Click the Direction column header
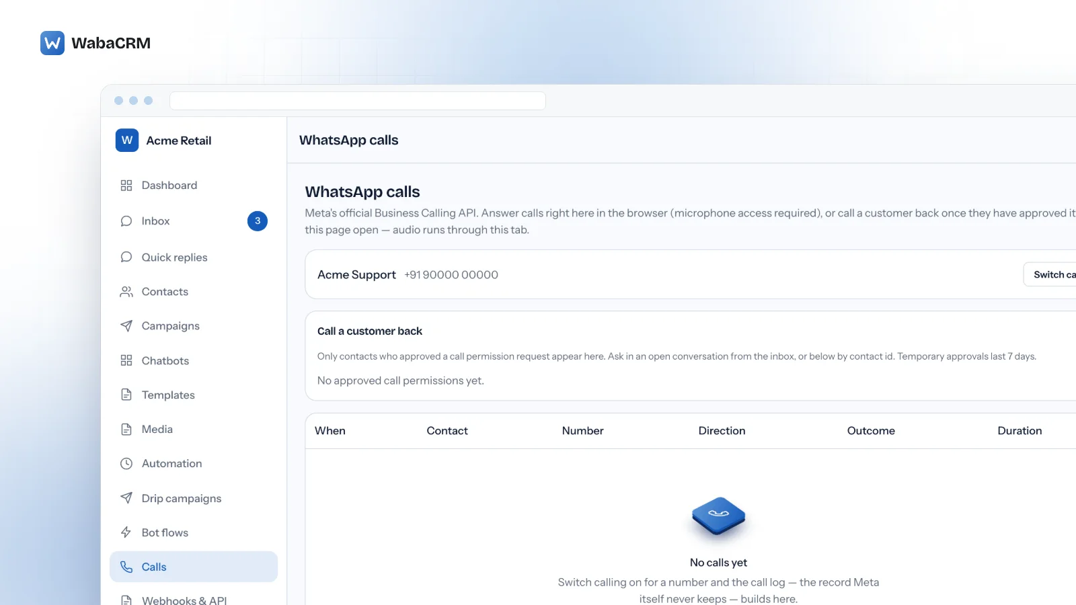The image size is (1076, 605). tap(722, 431)
